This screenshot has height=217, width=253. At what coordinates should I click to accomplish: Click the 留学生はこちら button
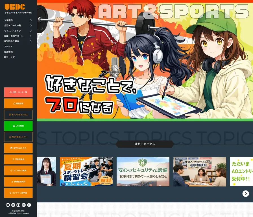pyautogui.click(x=18, y=148)
